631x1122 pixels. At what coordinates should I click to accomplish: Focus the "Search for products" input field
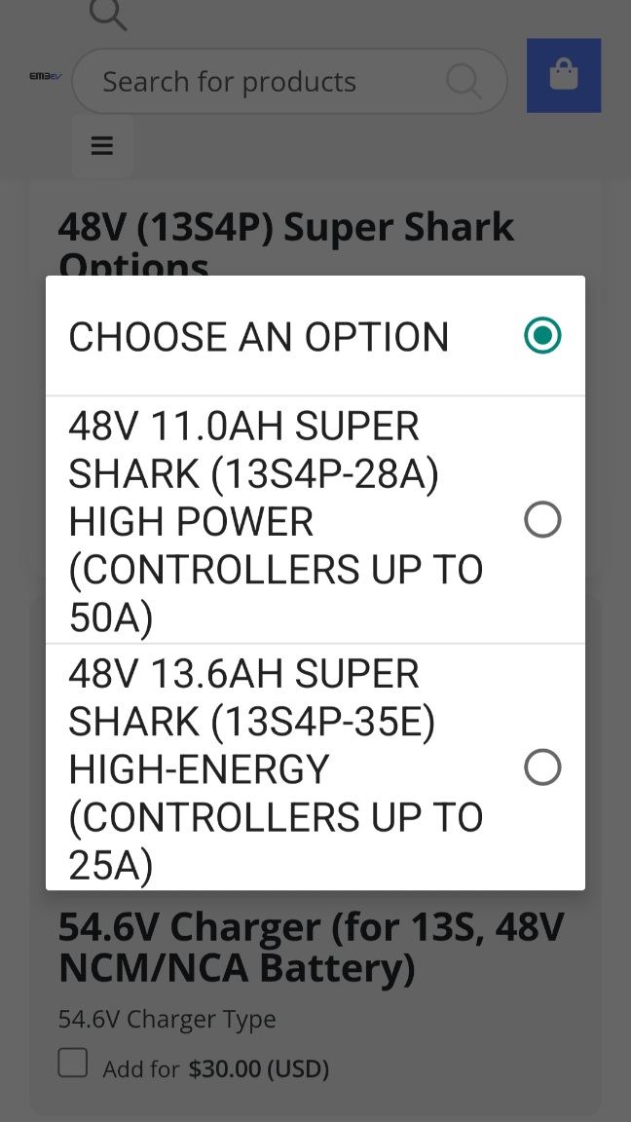pos(263,82)
